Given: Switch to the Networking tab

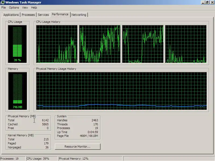Looking at the screenshot, I should pyautogui.click(x=79, y=15).
